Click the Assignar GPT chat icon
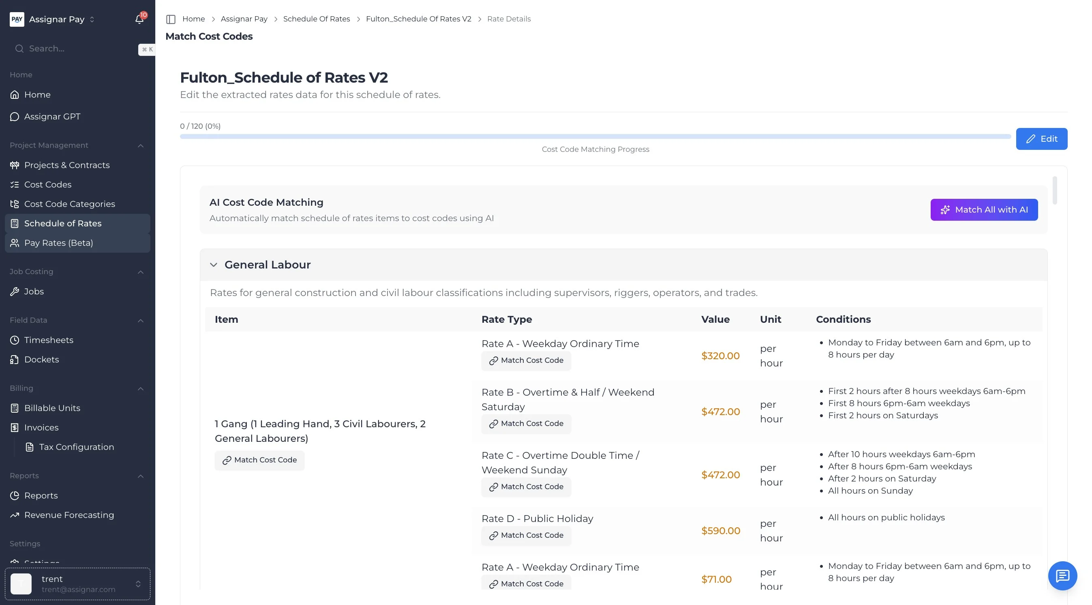The width and height of the screenshot is (1092, 605). (x=15, y=117)
